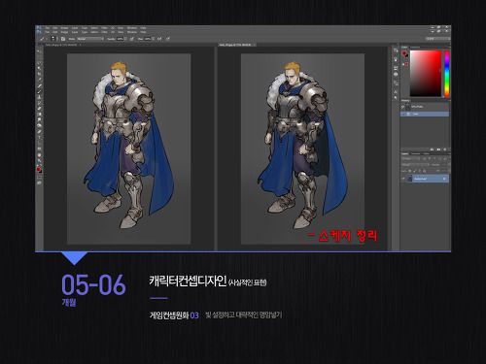This screenshot has height=364, width=486.
Task: Switch to the left document tab
Action: [62, 45]
